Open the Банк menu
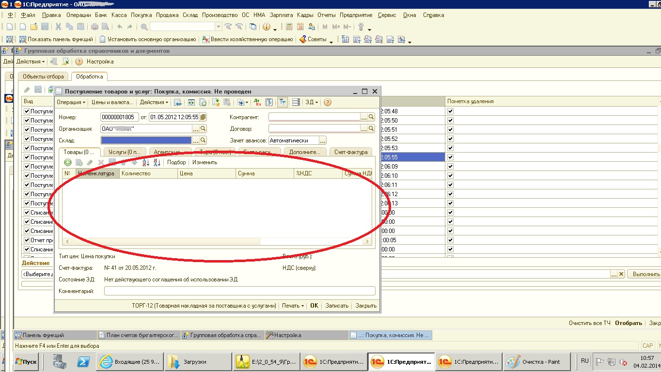The image size is (661, 372). click(x=100, y=15)
